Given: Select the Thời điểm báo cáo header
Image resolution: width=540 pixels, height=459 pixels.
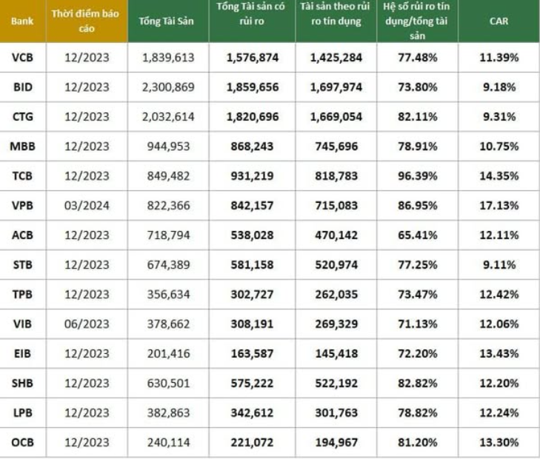Looking at the screenshot, I should click(x=86, y=21).
